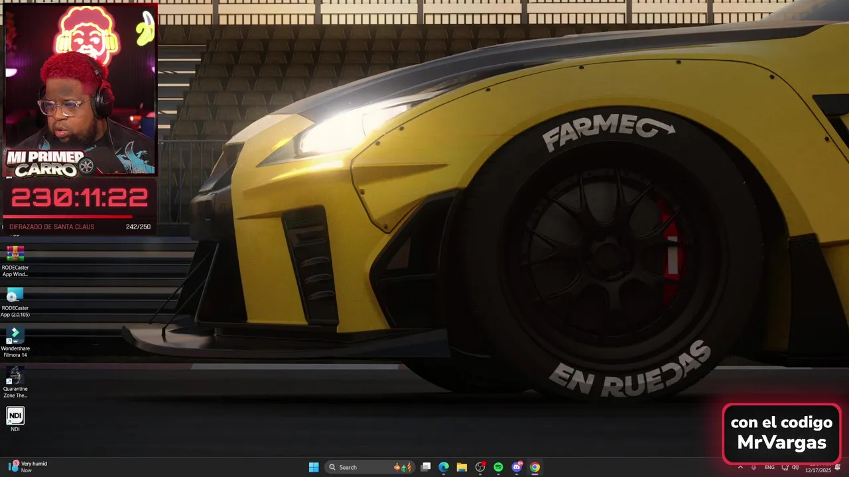
Task: Open the ENG language switcher
Action: [x=769, y=467]
